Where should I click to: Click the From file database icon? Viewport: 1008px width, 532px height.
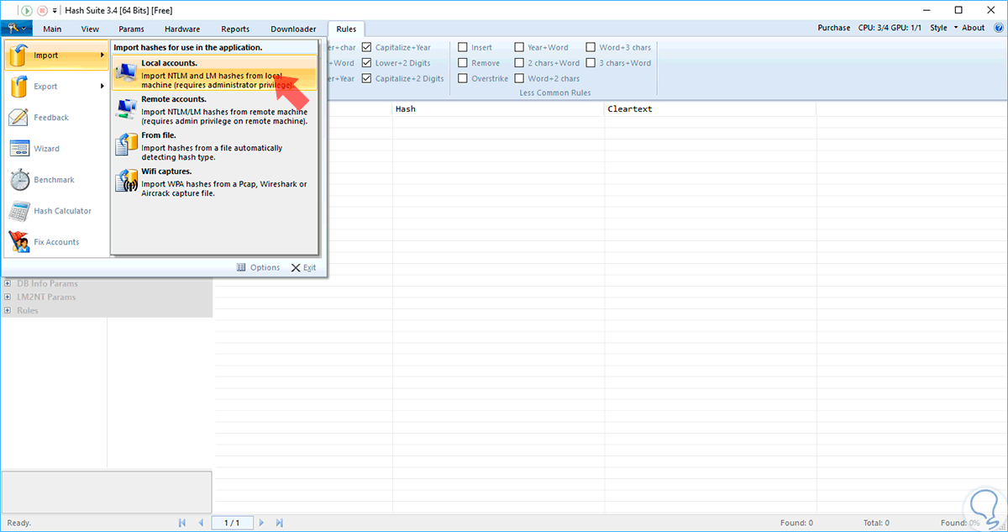pos(127,145)
